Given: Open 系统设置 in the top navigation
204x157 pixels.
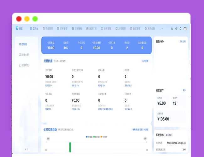Looking at the screenshot, I should pos(150,29).
